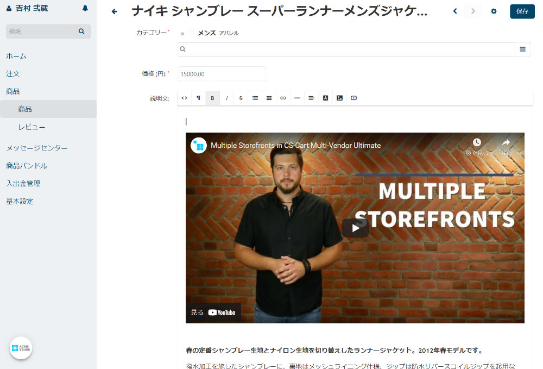Select the 商品 submenu item
The height and width of the screenshot is (369, 543).
click(48, 109)
